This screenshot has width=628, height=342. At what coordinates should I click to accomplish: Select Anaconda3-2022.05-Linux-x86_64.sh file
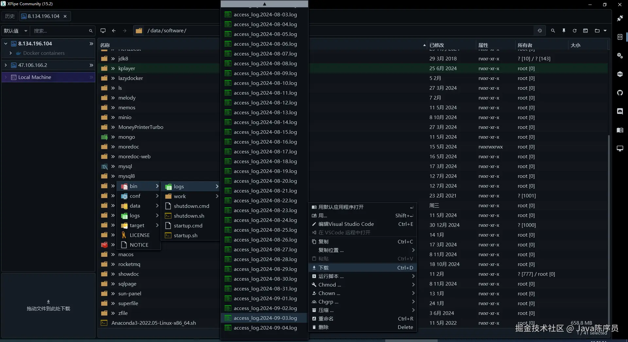154,323
